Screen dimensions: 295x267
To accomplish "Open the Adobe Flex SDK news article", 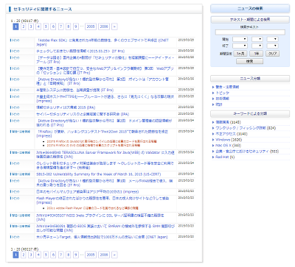I will point(103,42).
